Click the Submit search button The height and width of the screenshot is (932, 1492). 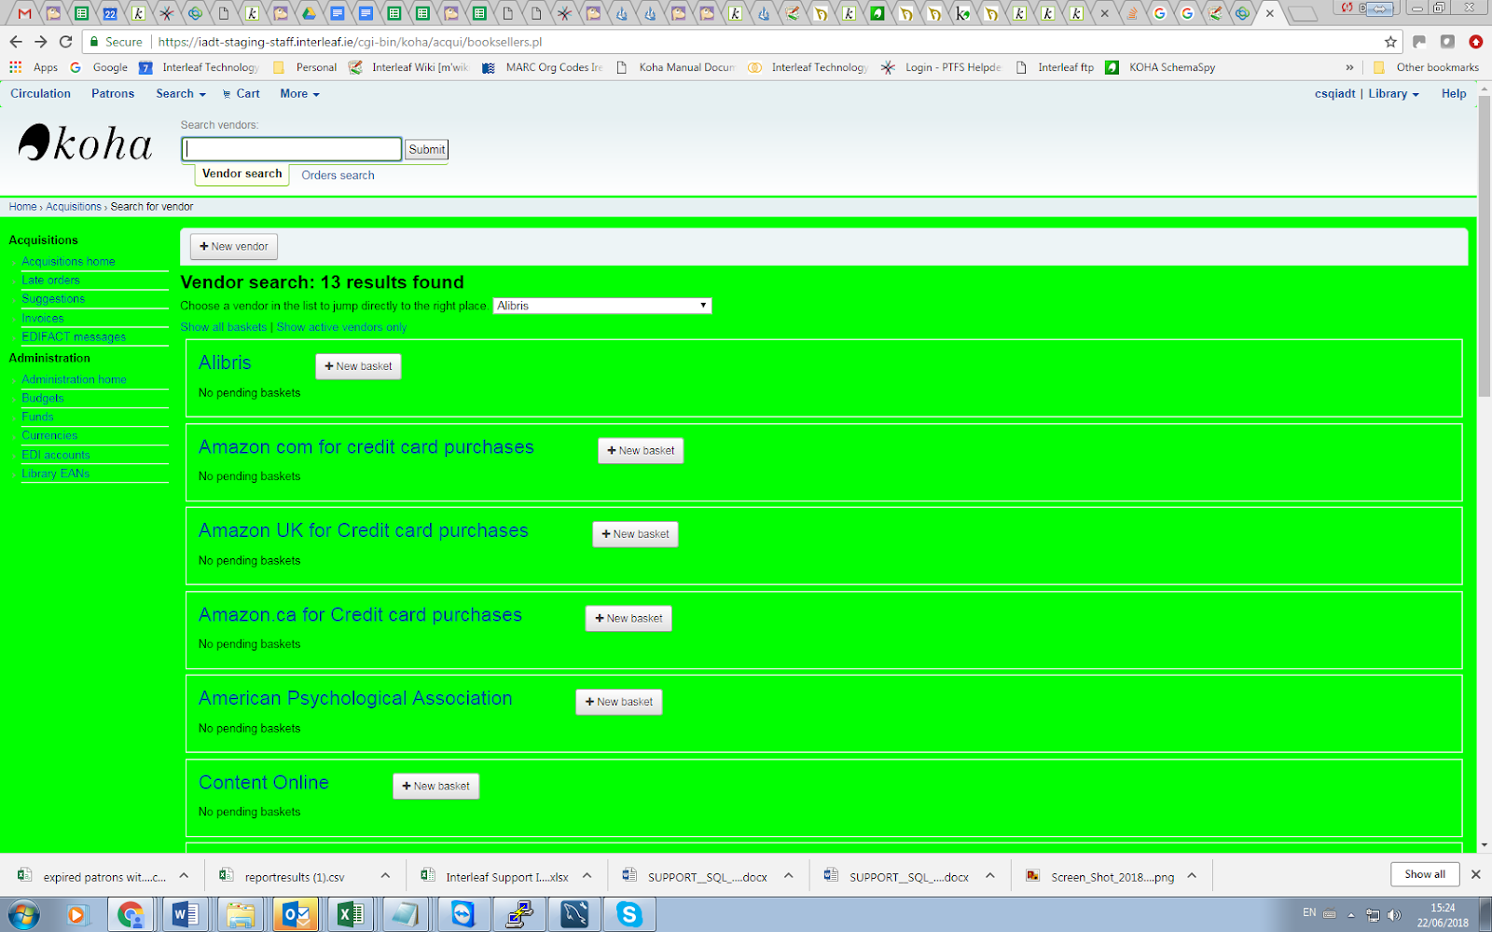point(426,149)
